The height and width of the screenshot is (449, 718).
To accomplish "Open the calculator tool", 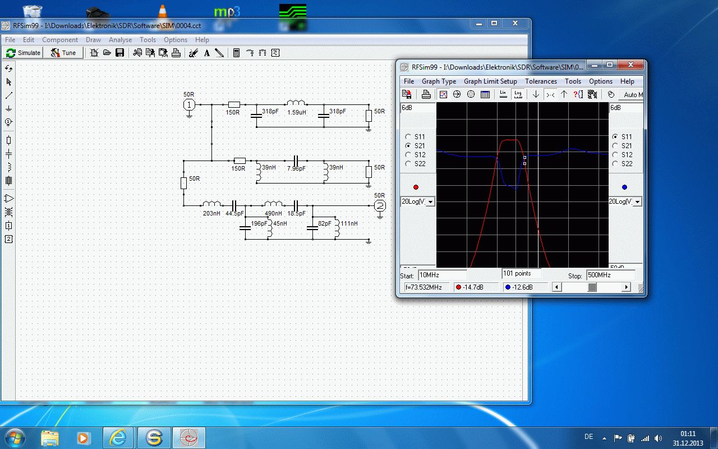I will tap(237, 53).
